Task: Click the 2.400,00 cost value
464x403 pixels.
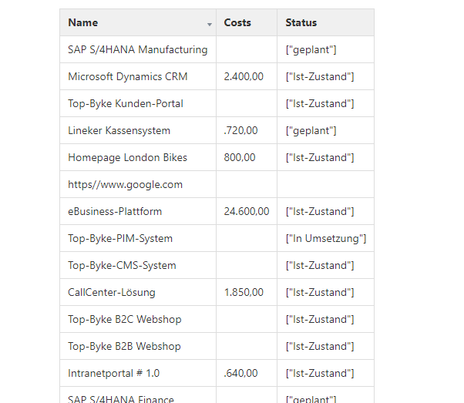Action: (x=244, y=76)
